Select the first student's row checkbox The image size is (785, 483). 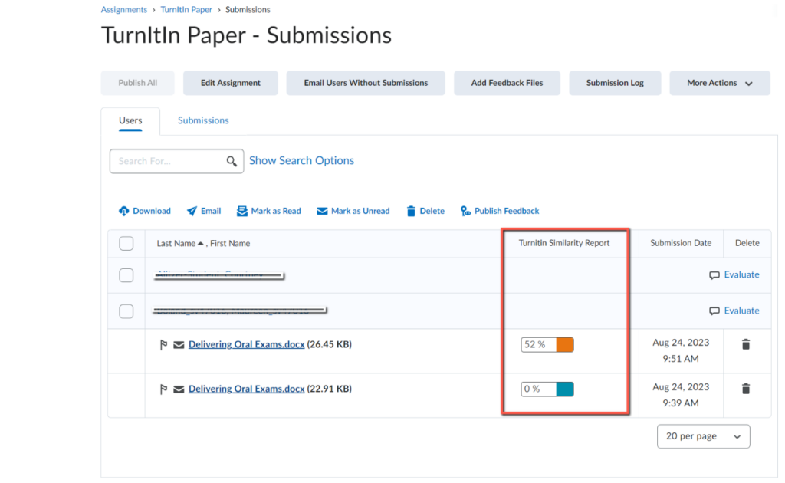pyautogui.click(x=126, y=274)
